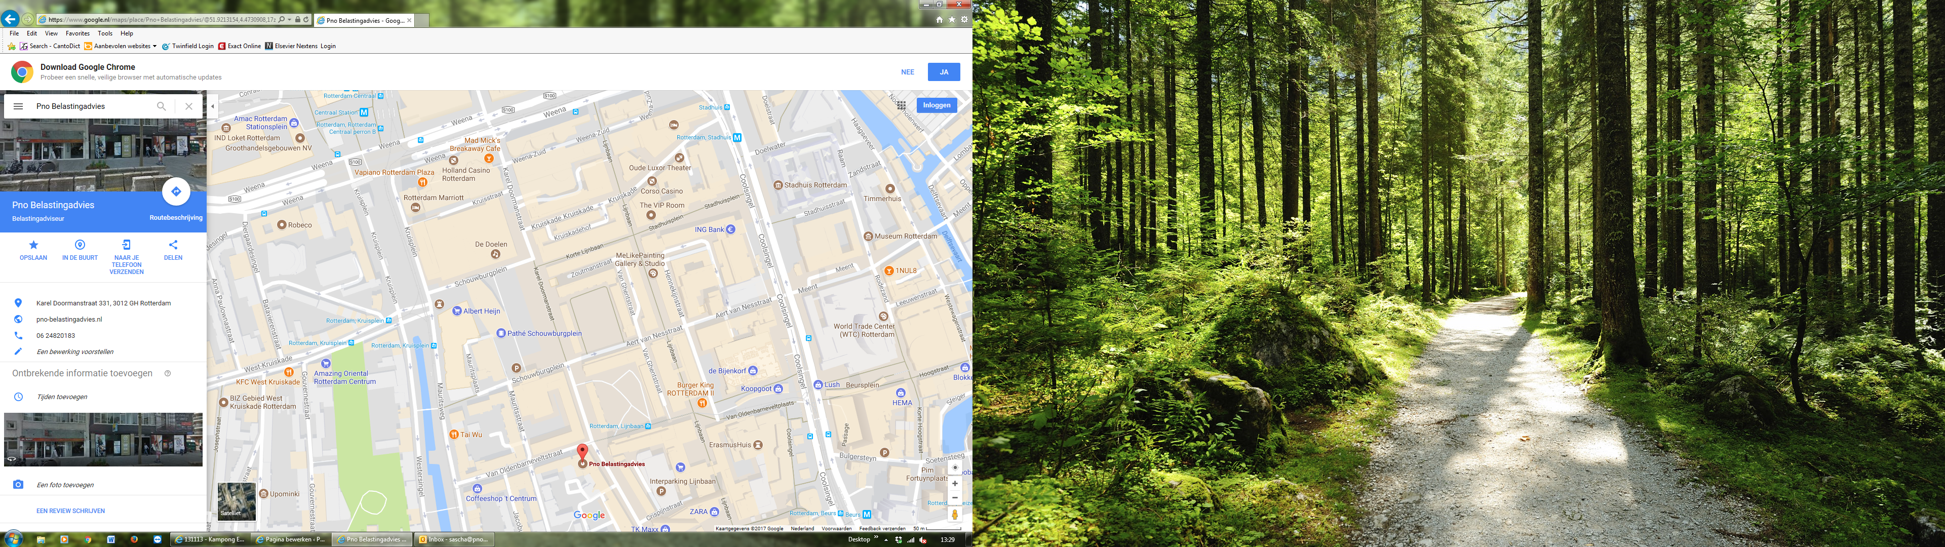
Task: Click Tijden toevoegen to add hours
Action: (x=62, y=397)
